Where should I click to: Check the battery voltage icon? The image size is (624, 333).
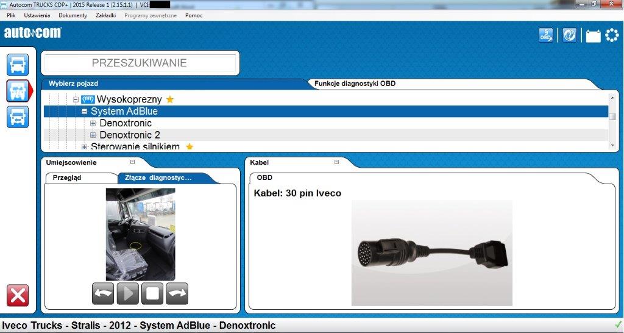click(x=593, y=36)
